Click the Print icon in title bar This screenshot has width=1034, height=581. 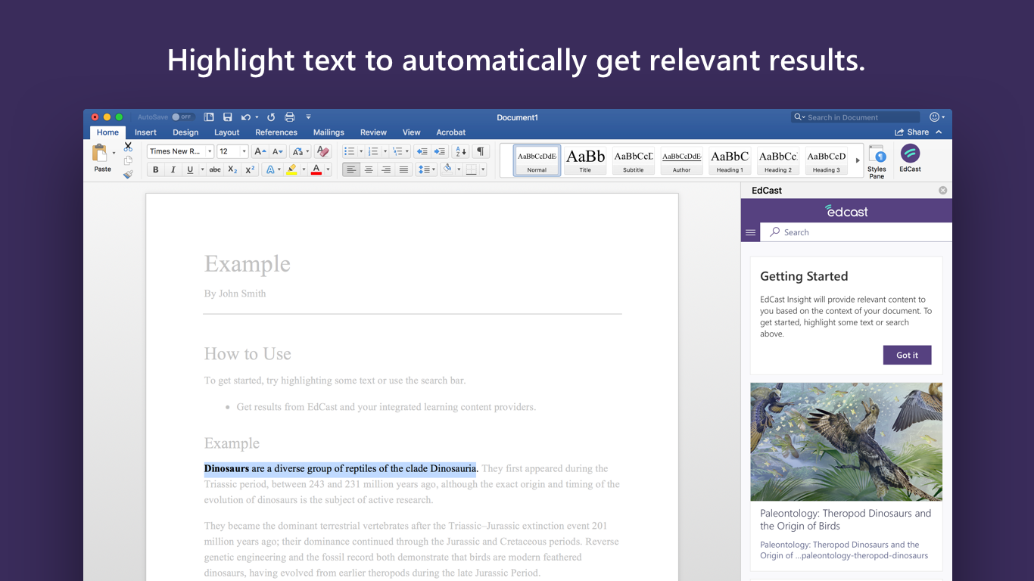[289, 117]
